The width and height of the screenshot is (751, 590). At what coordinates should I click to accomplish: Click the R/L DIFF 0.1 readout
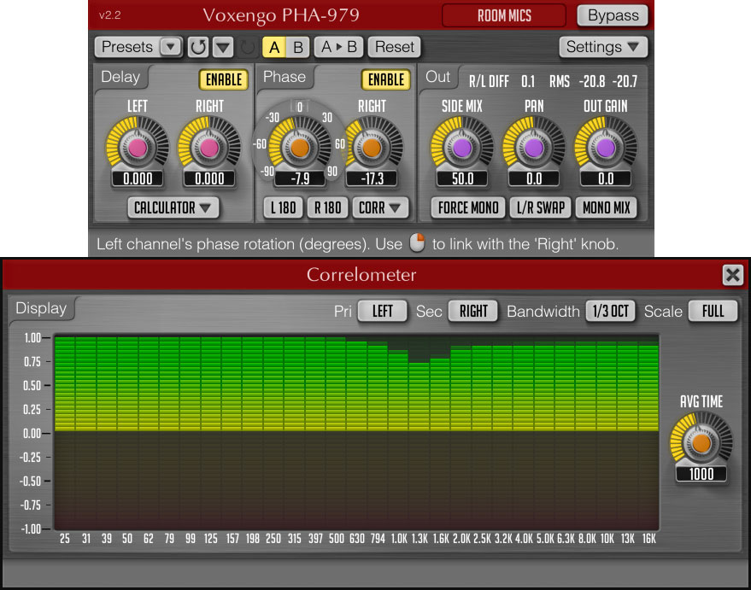click(528, 81)
